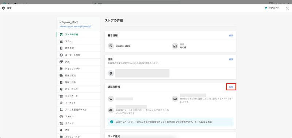This screenshot has width=292, height=138.
Task: Go to マーケット settings
Action: click(78, 103)
